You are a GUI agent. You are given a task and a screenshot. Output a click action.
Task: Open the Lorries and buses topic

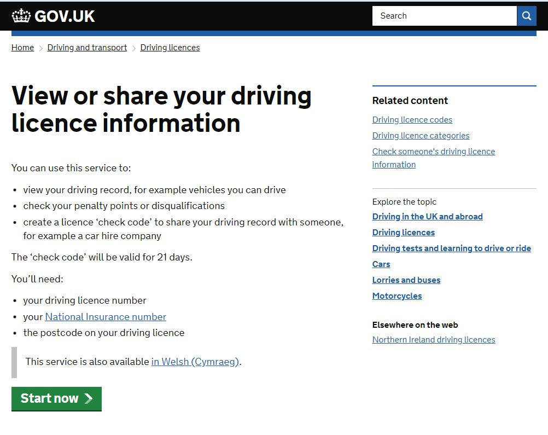click(x=406, y=280)
